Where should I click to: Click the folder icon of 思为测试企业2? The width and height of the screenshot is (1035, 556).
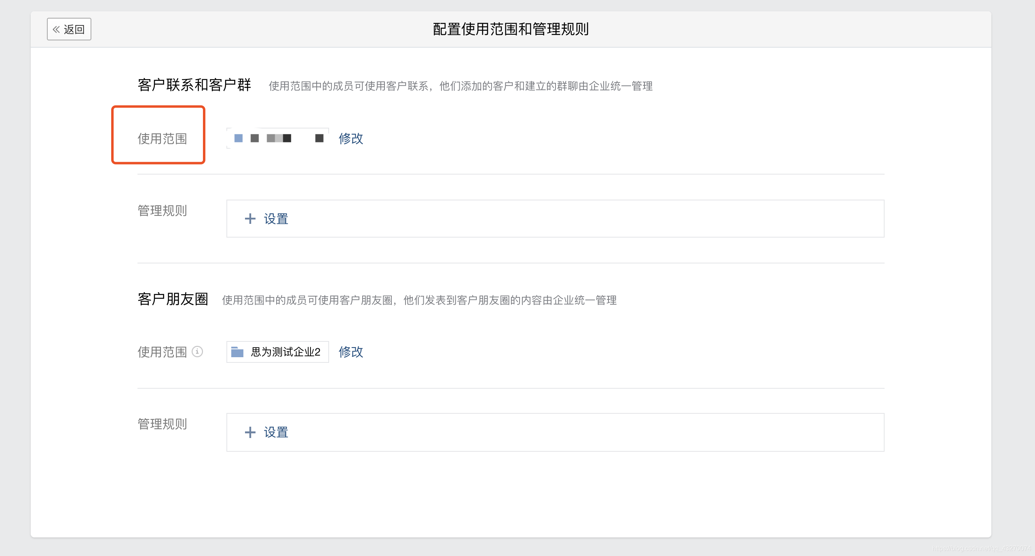237,352
